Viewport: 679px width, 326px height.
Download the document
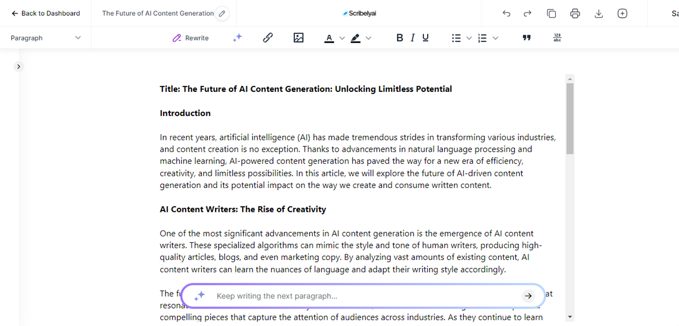pyautogui.click(x=598, y=13)
